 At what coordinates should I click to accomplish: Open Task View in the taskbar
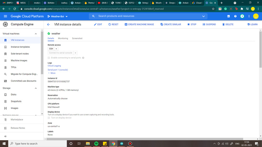pos(79,143)
